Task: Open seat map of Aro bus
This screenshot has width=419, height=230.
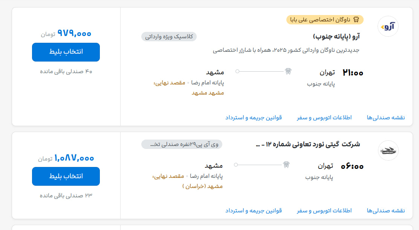Action: pyautogui.click(x=385, y=117)
